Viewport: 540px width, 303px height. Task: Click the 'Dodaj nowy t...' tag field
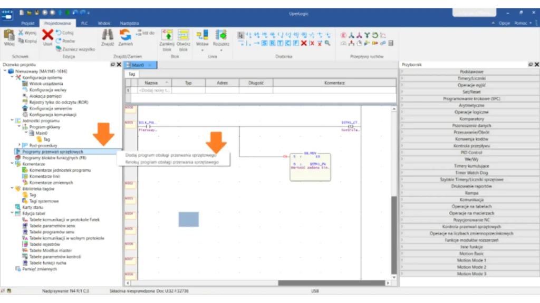coord(155,90)
